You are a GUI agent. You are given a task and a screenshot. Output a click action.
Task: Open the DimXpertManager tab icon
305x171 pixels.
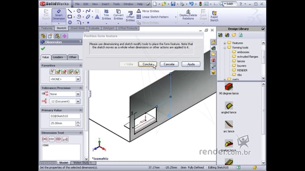pos(64,36)
